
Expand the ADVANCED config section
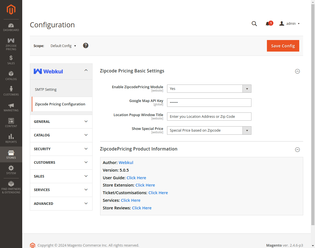[x=61, y=203]
